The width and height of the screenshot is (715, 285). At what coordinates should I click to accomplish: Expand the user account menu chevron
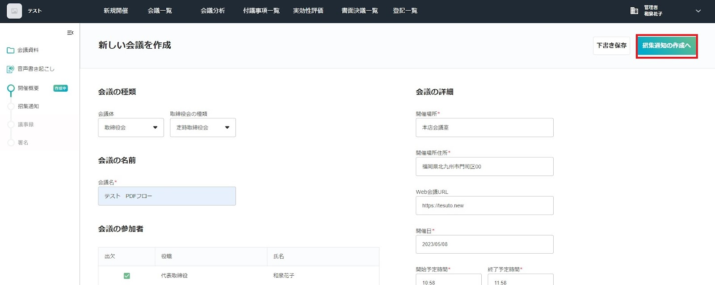[698, 11]
